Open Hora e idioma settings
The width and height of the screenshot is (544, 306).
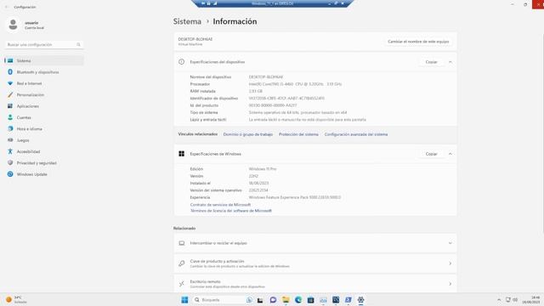[44, 128]
